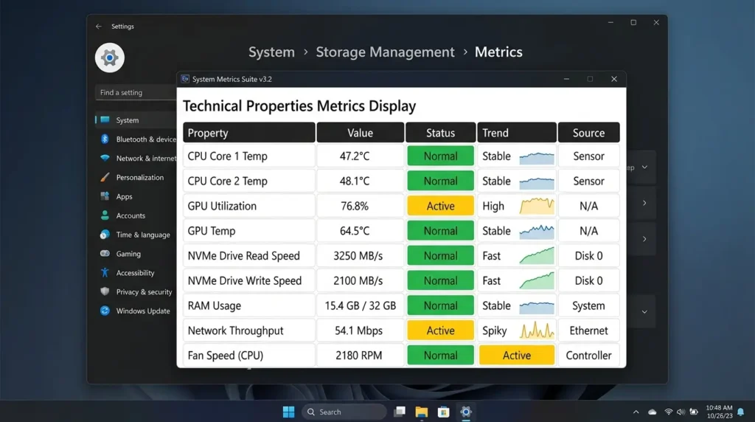755x422 pixels.
Task: Open the Privacy & security category
Action: pos(136,291)
